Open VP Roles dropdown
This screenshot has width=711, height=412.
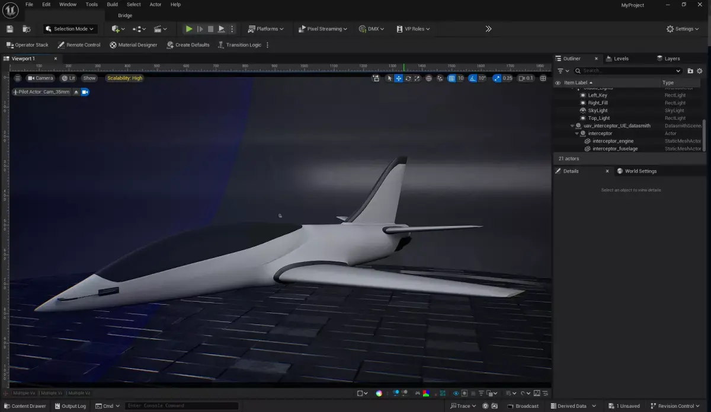pyautogui.click(x=413, y=28)
